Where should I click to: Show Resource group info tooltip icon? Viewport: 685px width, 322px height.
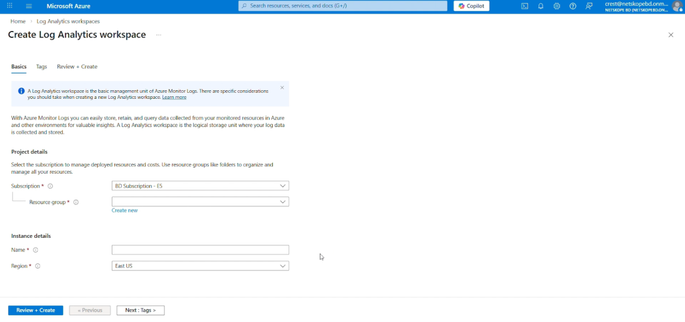(x=76, y=202)
